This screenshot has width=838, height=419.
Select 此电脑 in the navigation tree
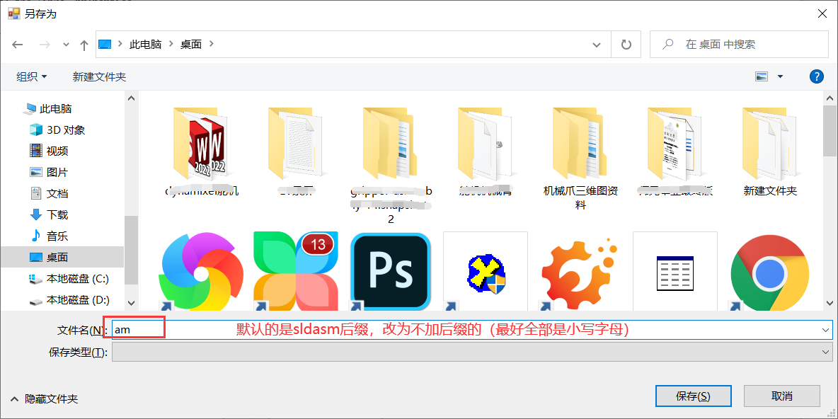(56, 109)
